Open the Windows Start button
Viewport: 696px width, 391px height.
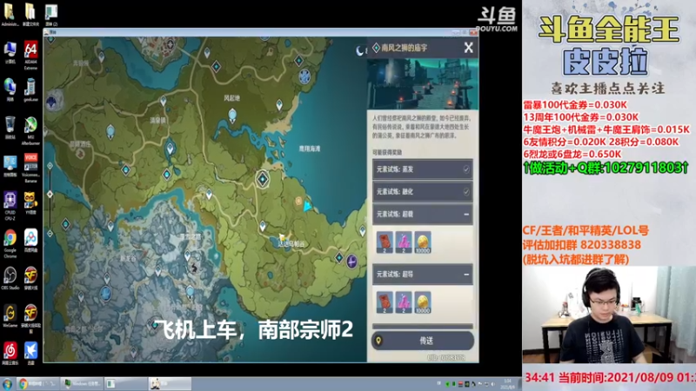7,384
